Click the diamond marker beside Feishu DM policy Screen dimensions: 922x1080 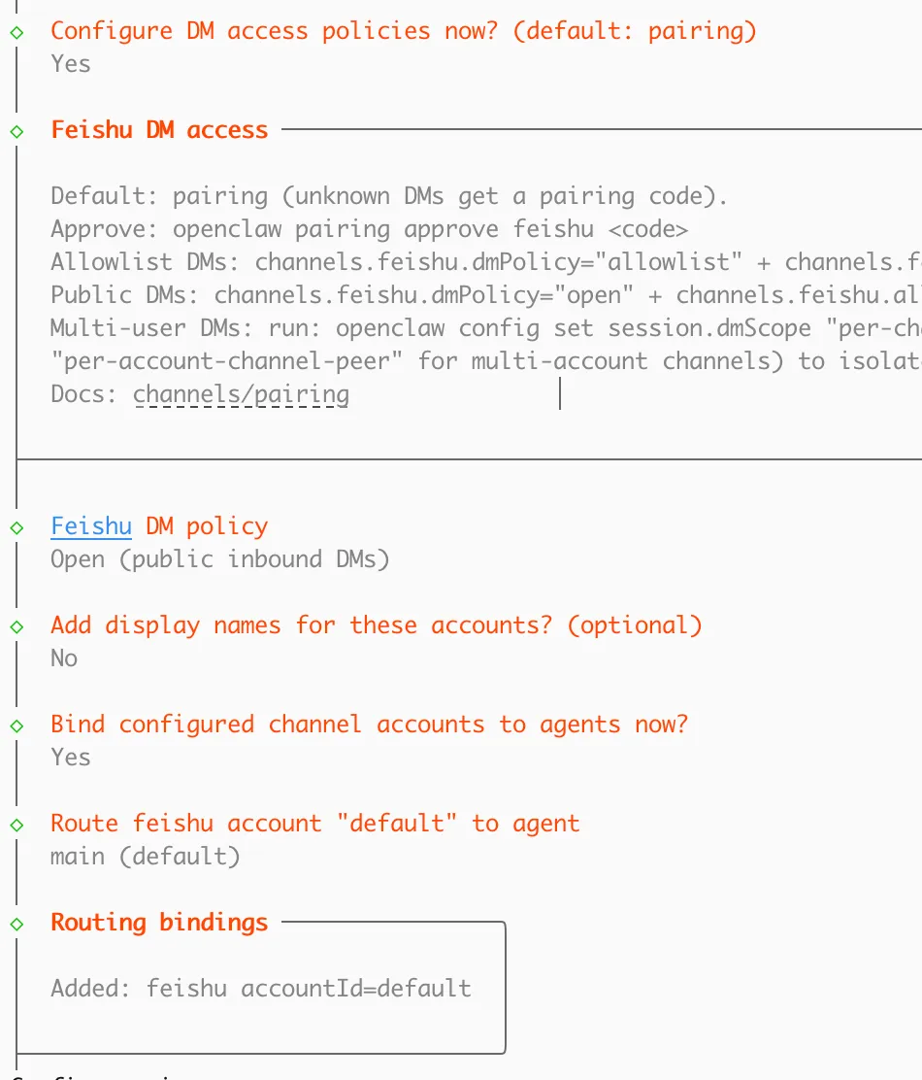tap(16, 527)
